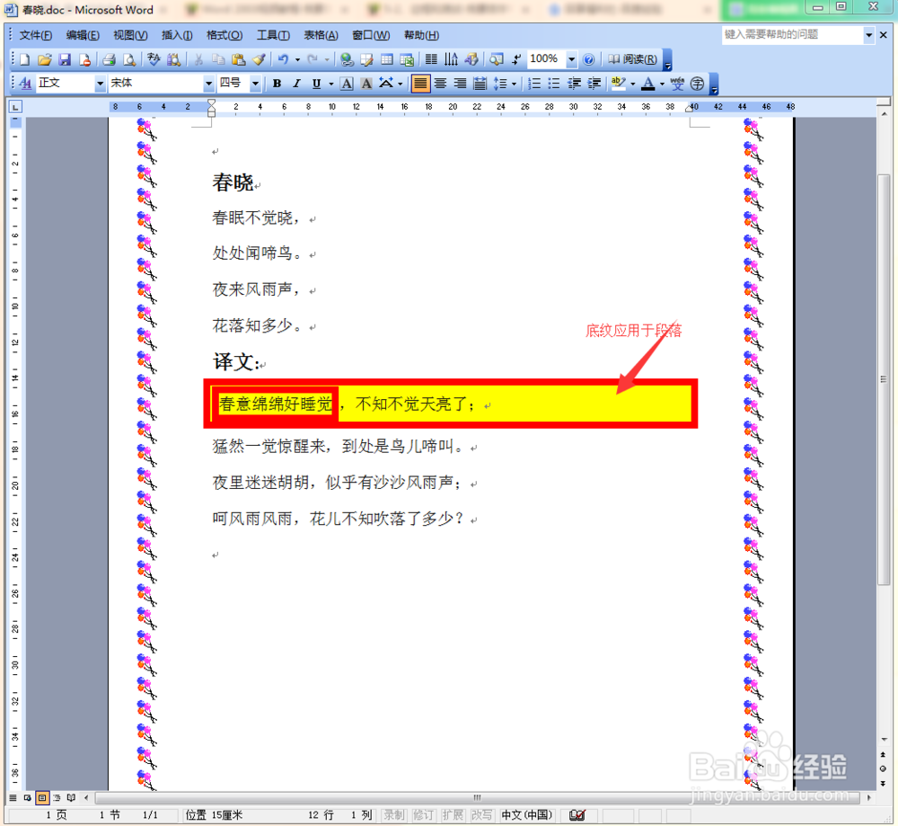898x826 pixels.
Task: Open the font name dropdown
Action: 208,84
